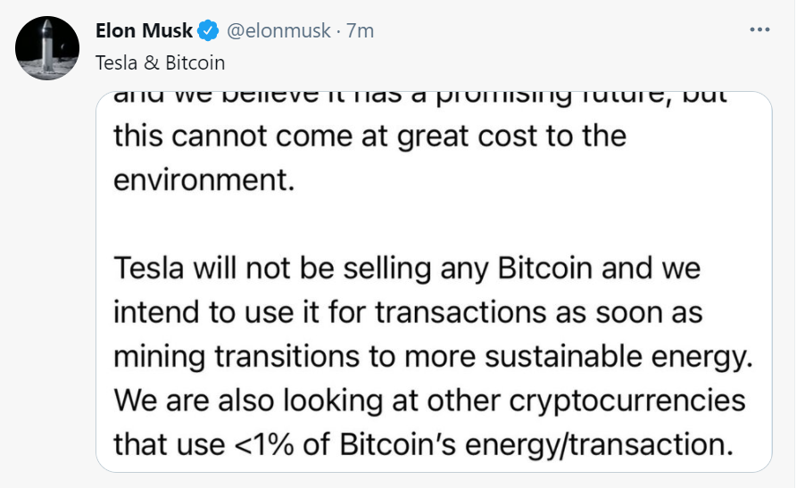
Task: Click the Elon Musk display name
Action: pos(144,31)
